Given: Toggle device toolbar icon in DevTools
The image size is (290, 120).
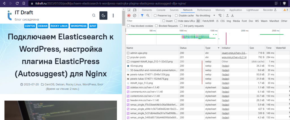Looking at the screenshot, I should tap(135, 10).
